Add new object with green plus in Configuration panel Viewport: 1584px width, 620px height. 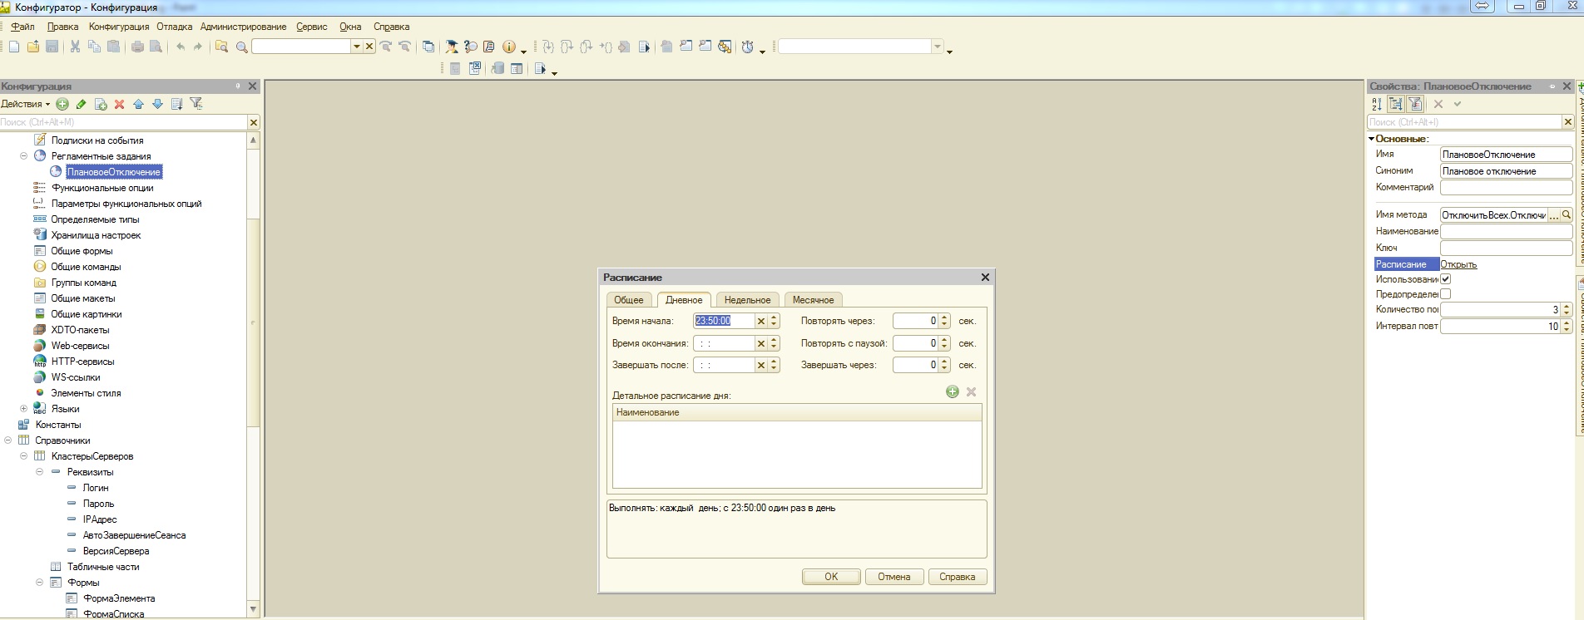pyautogui.click(x=62, y=104)
